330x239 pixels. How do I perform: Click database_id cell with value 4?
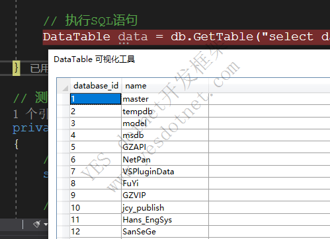click(96, 135)
